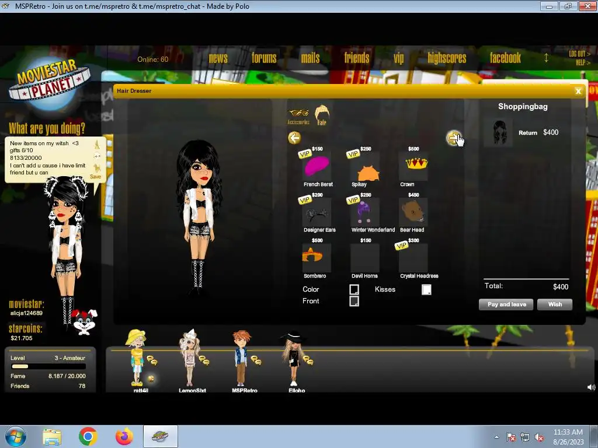
Task: Click hair thumbnail in Shoppingbag
Action: coord(499,132)
